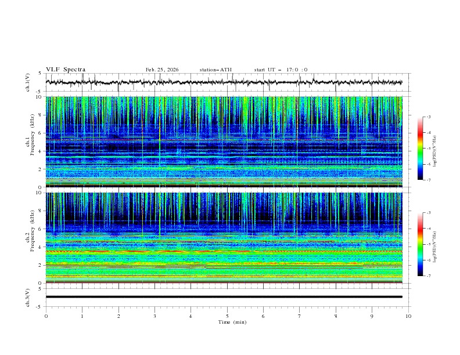
Task: Click the date 'Feb. 25, 2026'
Action: pos(162,70)
